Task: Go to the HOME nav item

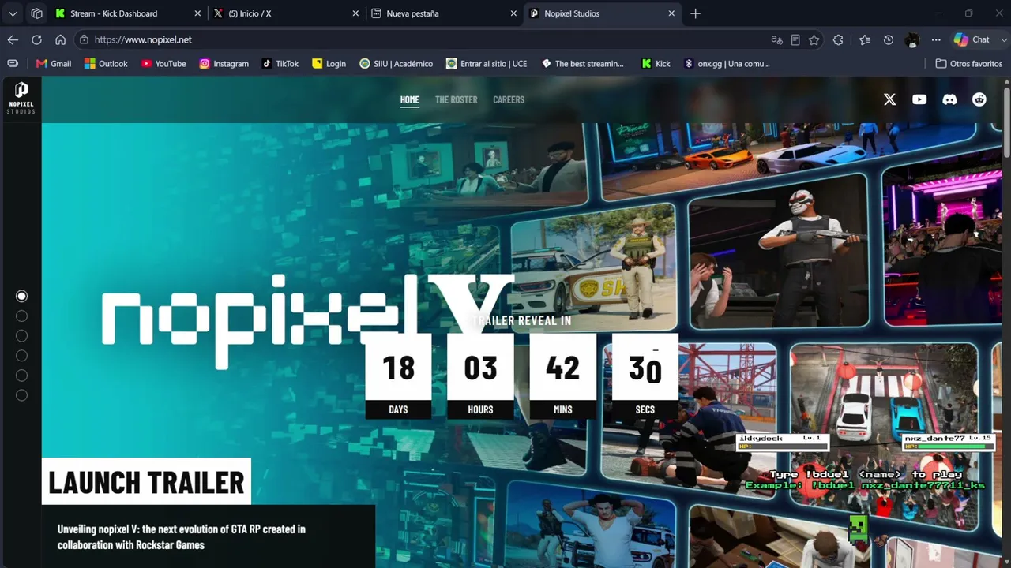Action: (409, 99)
